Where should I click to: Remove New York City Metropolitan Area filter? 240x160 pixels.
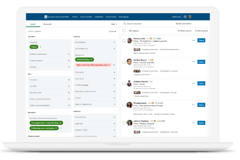click(109, 65)
